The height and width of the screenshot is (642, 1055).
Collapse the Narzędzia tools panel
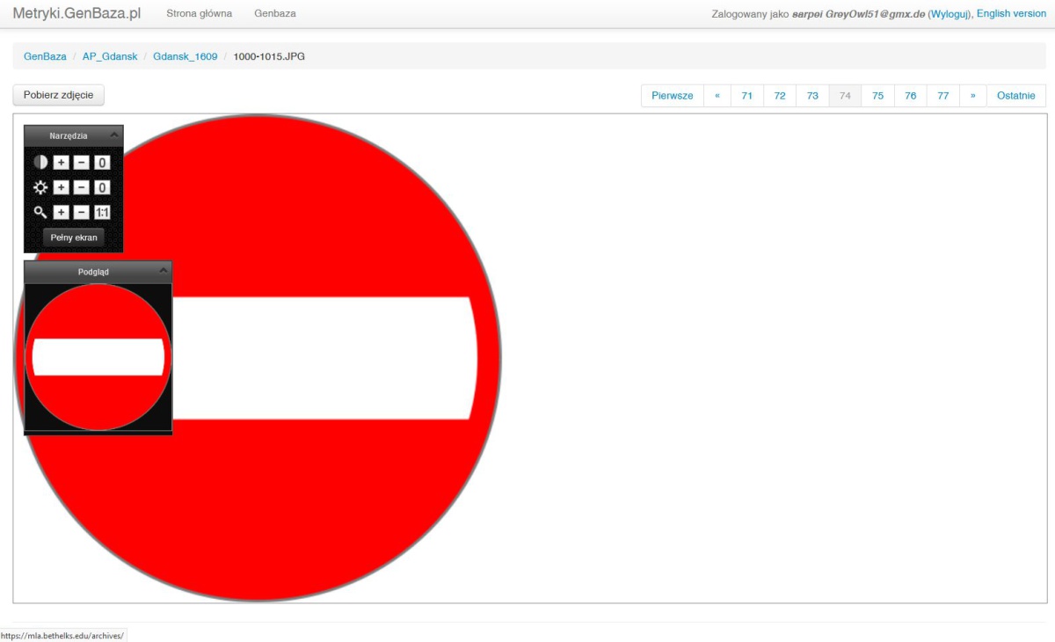pyautogui.click(x=113, y=135)
